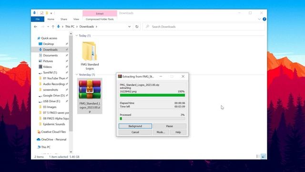
Task: Switch to details view layout icon
Action: [x=258, y=156]
